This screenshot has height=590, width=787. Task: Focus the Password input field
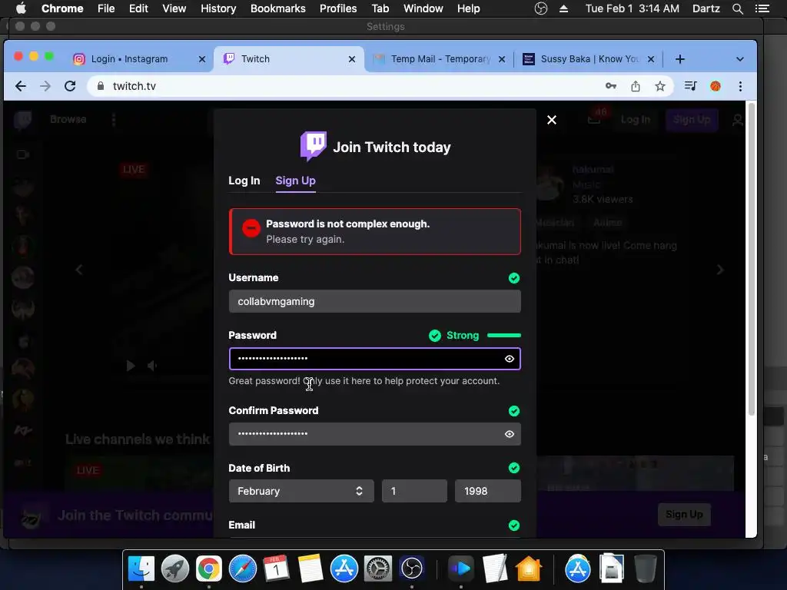click(x=374, y=359)
